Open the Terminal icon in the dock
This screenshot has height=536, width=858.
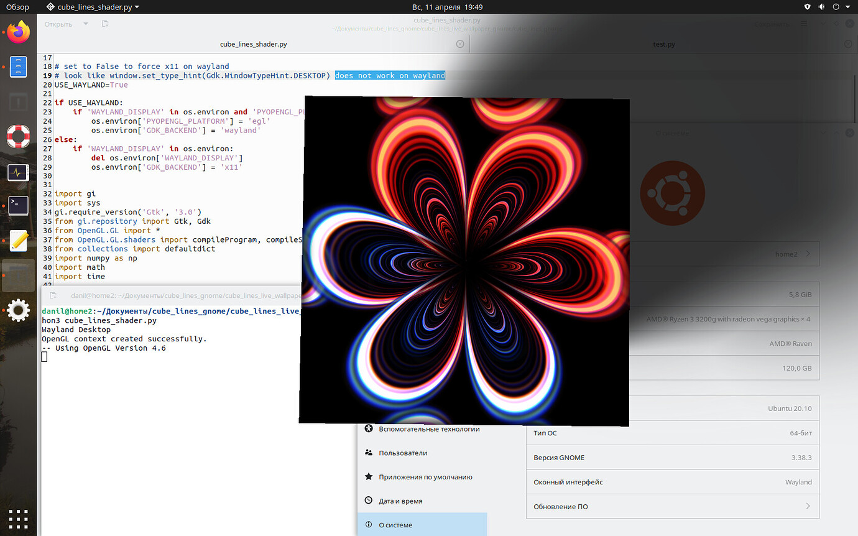click(x=17, y=205)
